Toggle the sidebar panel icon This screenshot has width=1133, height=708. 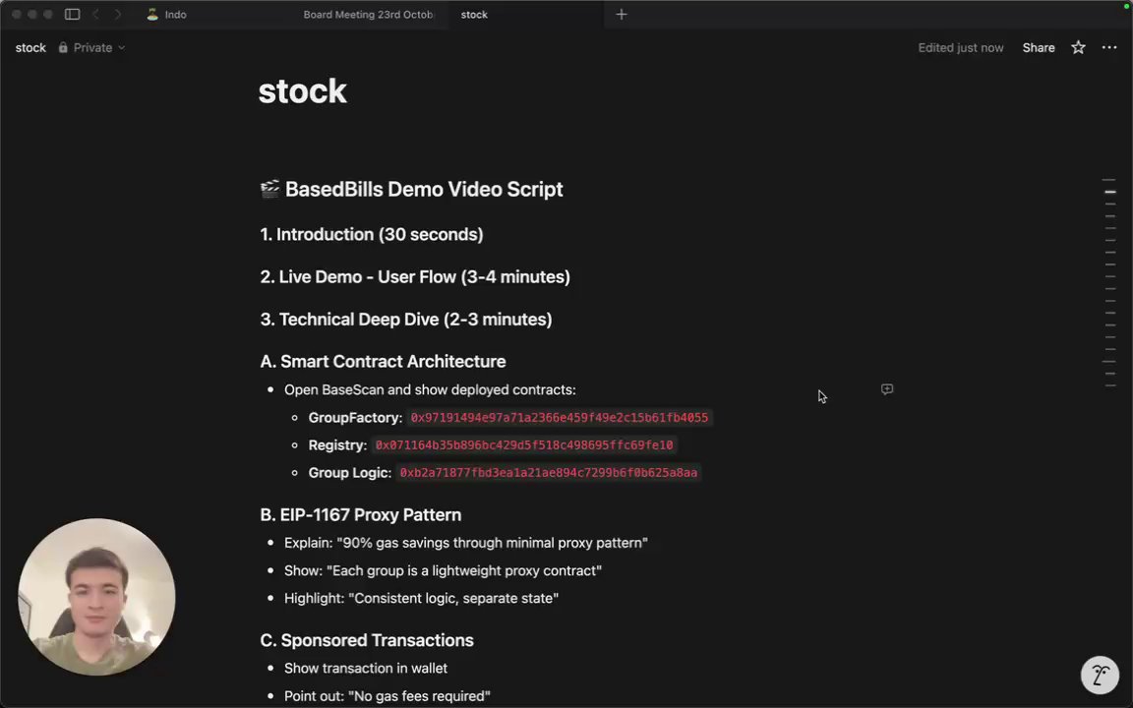72,15
